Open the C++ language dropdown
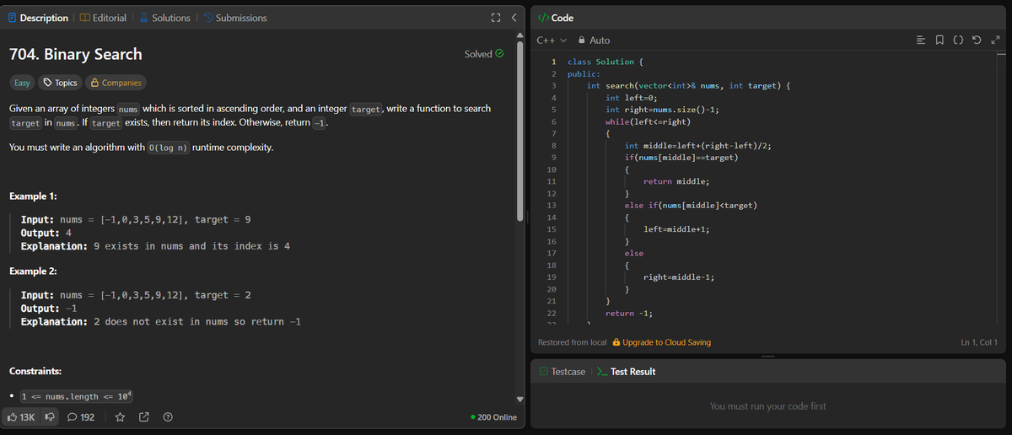This screenshot has width=1012, height=435. (x=551, y=40)
